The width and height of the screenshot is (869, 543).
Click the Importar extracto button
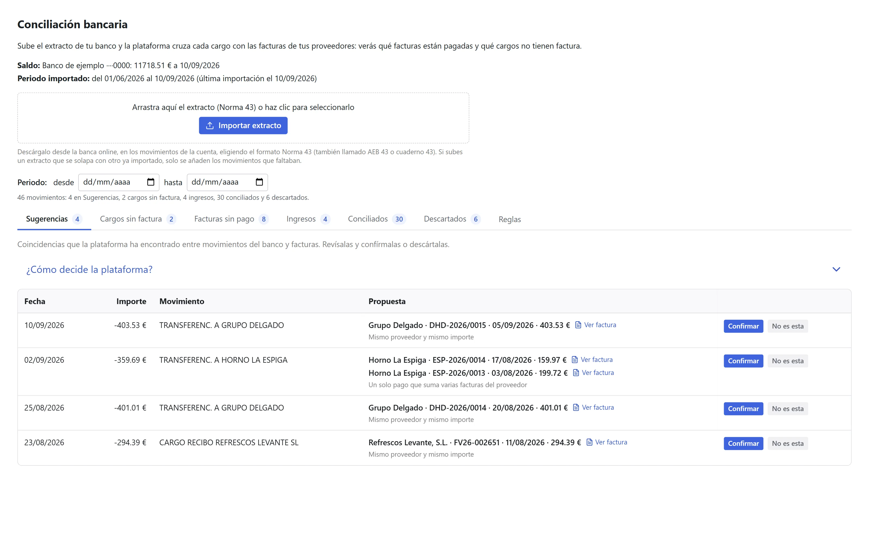[x=243, y=125]
